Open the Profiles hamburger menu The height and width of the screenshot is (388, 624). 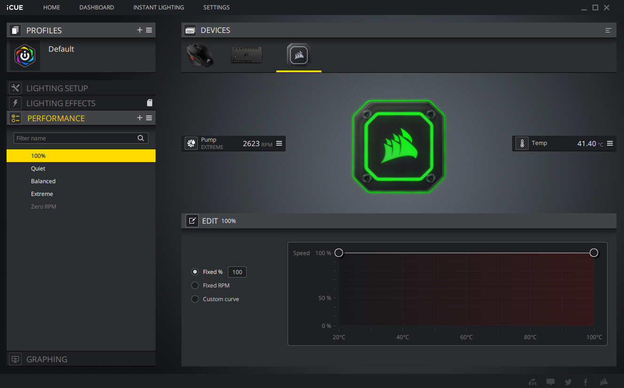(x=149, y=30)
